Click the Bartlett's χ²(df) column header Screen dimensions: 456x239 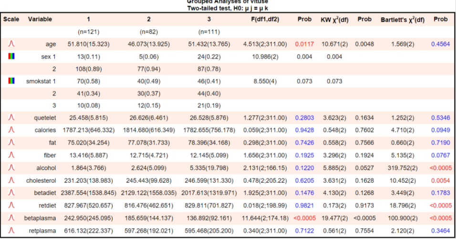click(x=402, y=20)
